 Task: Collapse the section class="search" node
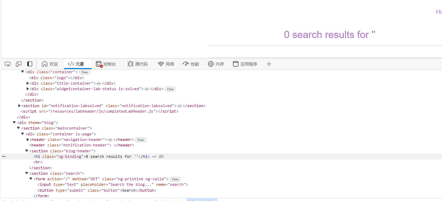pos(27,173)
